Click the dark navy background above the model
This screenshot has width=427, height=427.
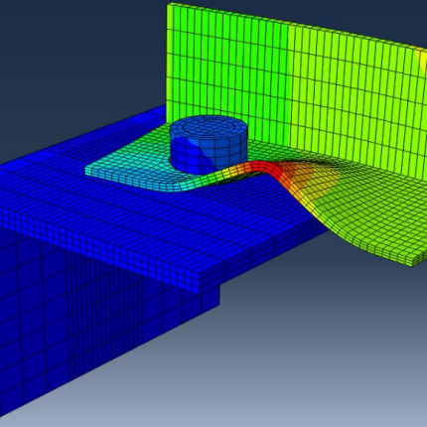[82, 50]
